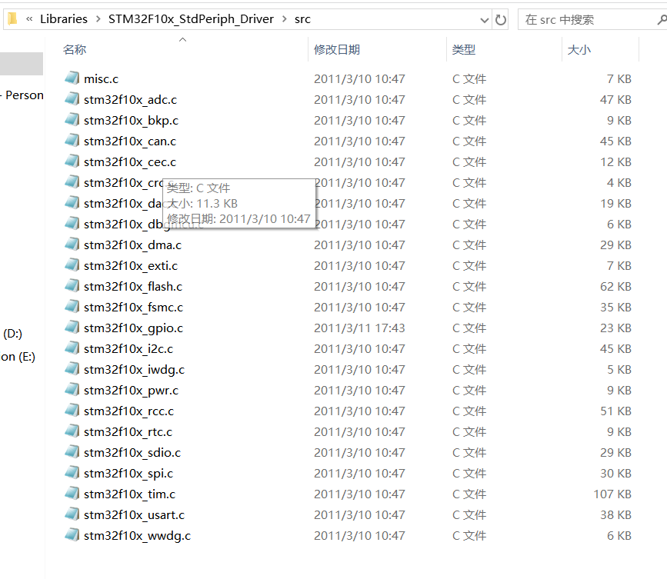The height and width of the screenshot is (579, 667).
Task: Select the stm32f10x_i2c.c file icon
Action: coord(72,348)
